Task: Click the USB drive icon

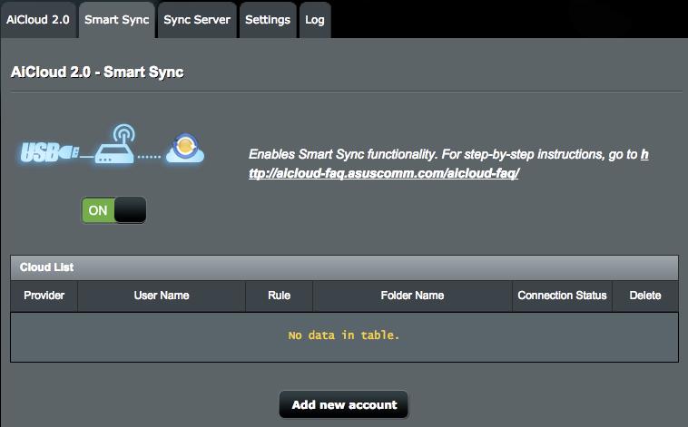Action: pos(50,151)
